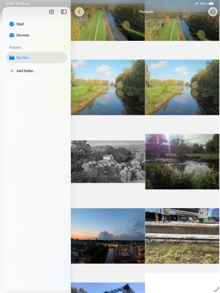Click the open-in-new-window icon in sidebar
This screenshot has width=220, height=293.
pos(51,12)
